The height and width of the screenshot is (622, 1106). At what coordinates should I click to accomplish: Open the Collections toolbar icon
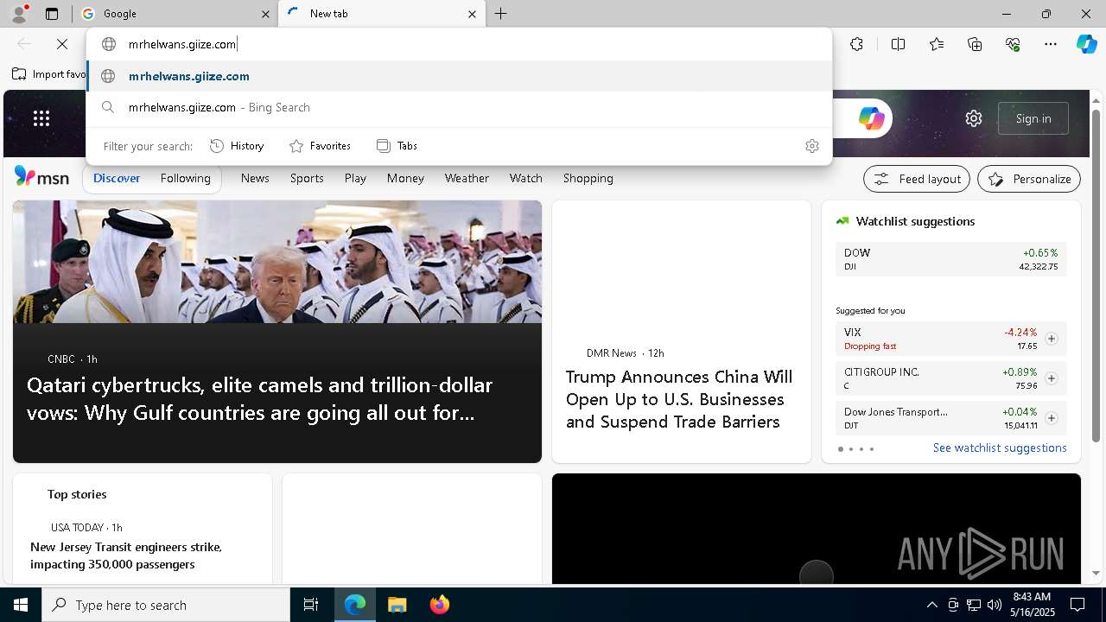coord(975,44)
